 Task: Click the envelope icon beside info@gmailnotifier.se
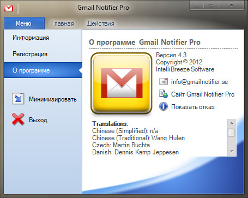(x=164, y=81)
